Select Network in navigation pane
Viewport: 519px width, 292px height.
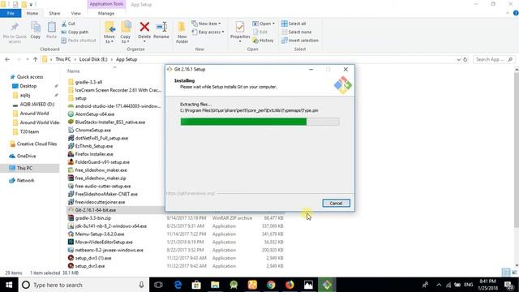pyautogui.click(x=25, y=180)
